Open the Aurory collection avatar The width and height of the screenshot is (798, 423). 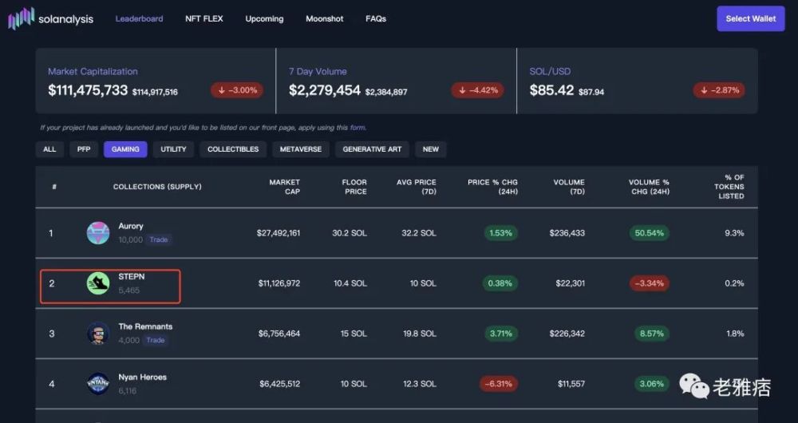pyautogui.click(x=97, y=233)
